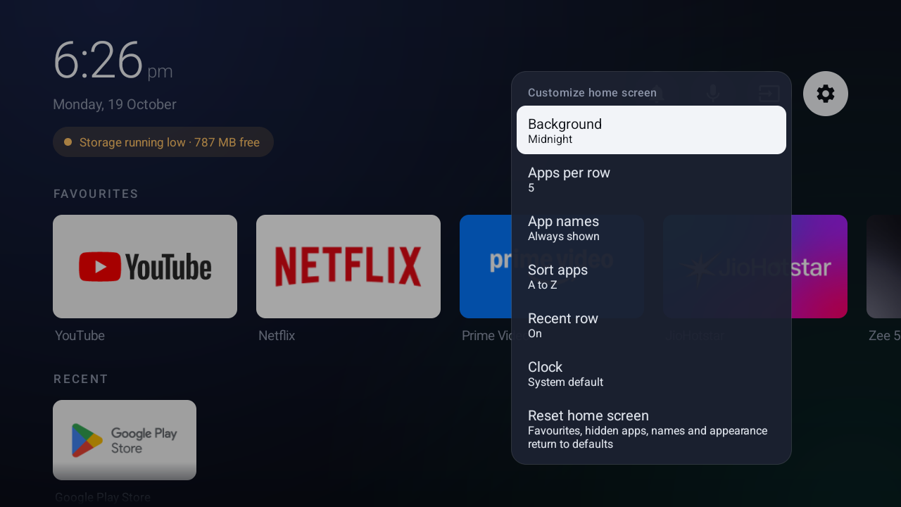Change the Apps per row setting
Image resolution: width=901 pixels, height=507 pixels.
(x=651, y=179)
